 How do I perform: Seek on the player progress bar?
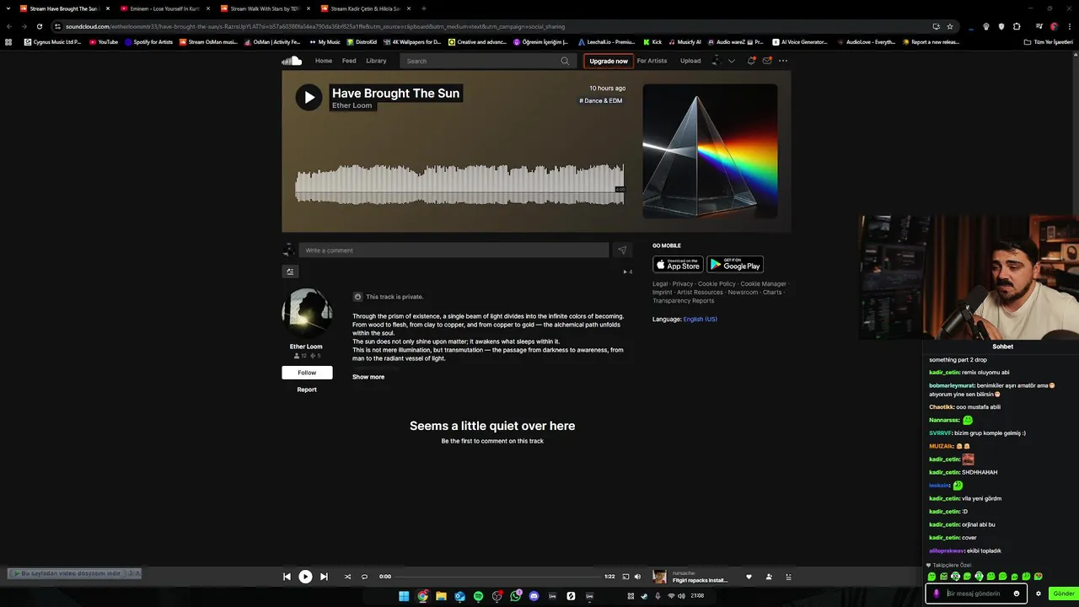pyautogui.click(x=497, y=577)
